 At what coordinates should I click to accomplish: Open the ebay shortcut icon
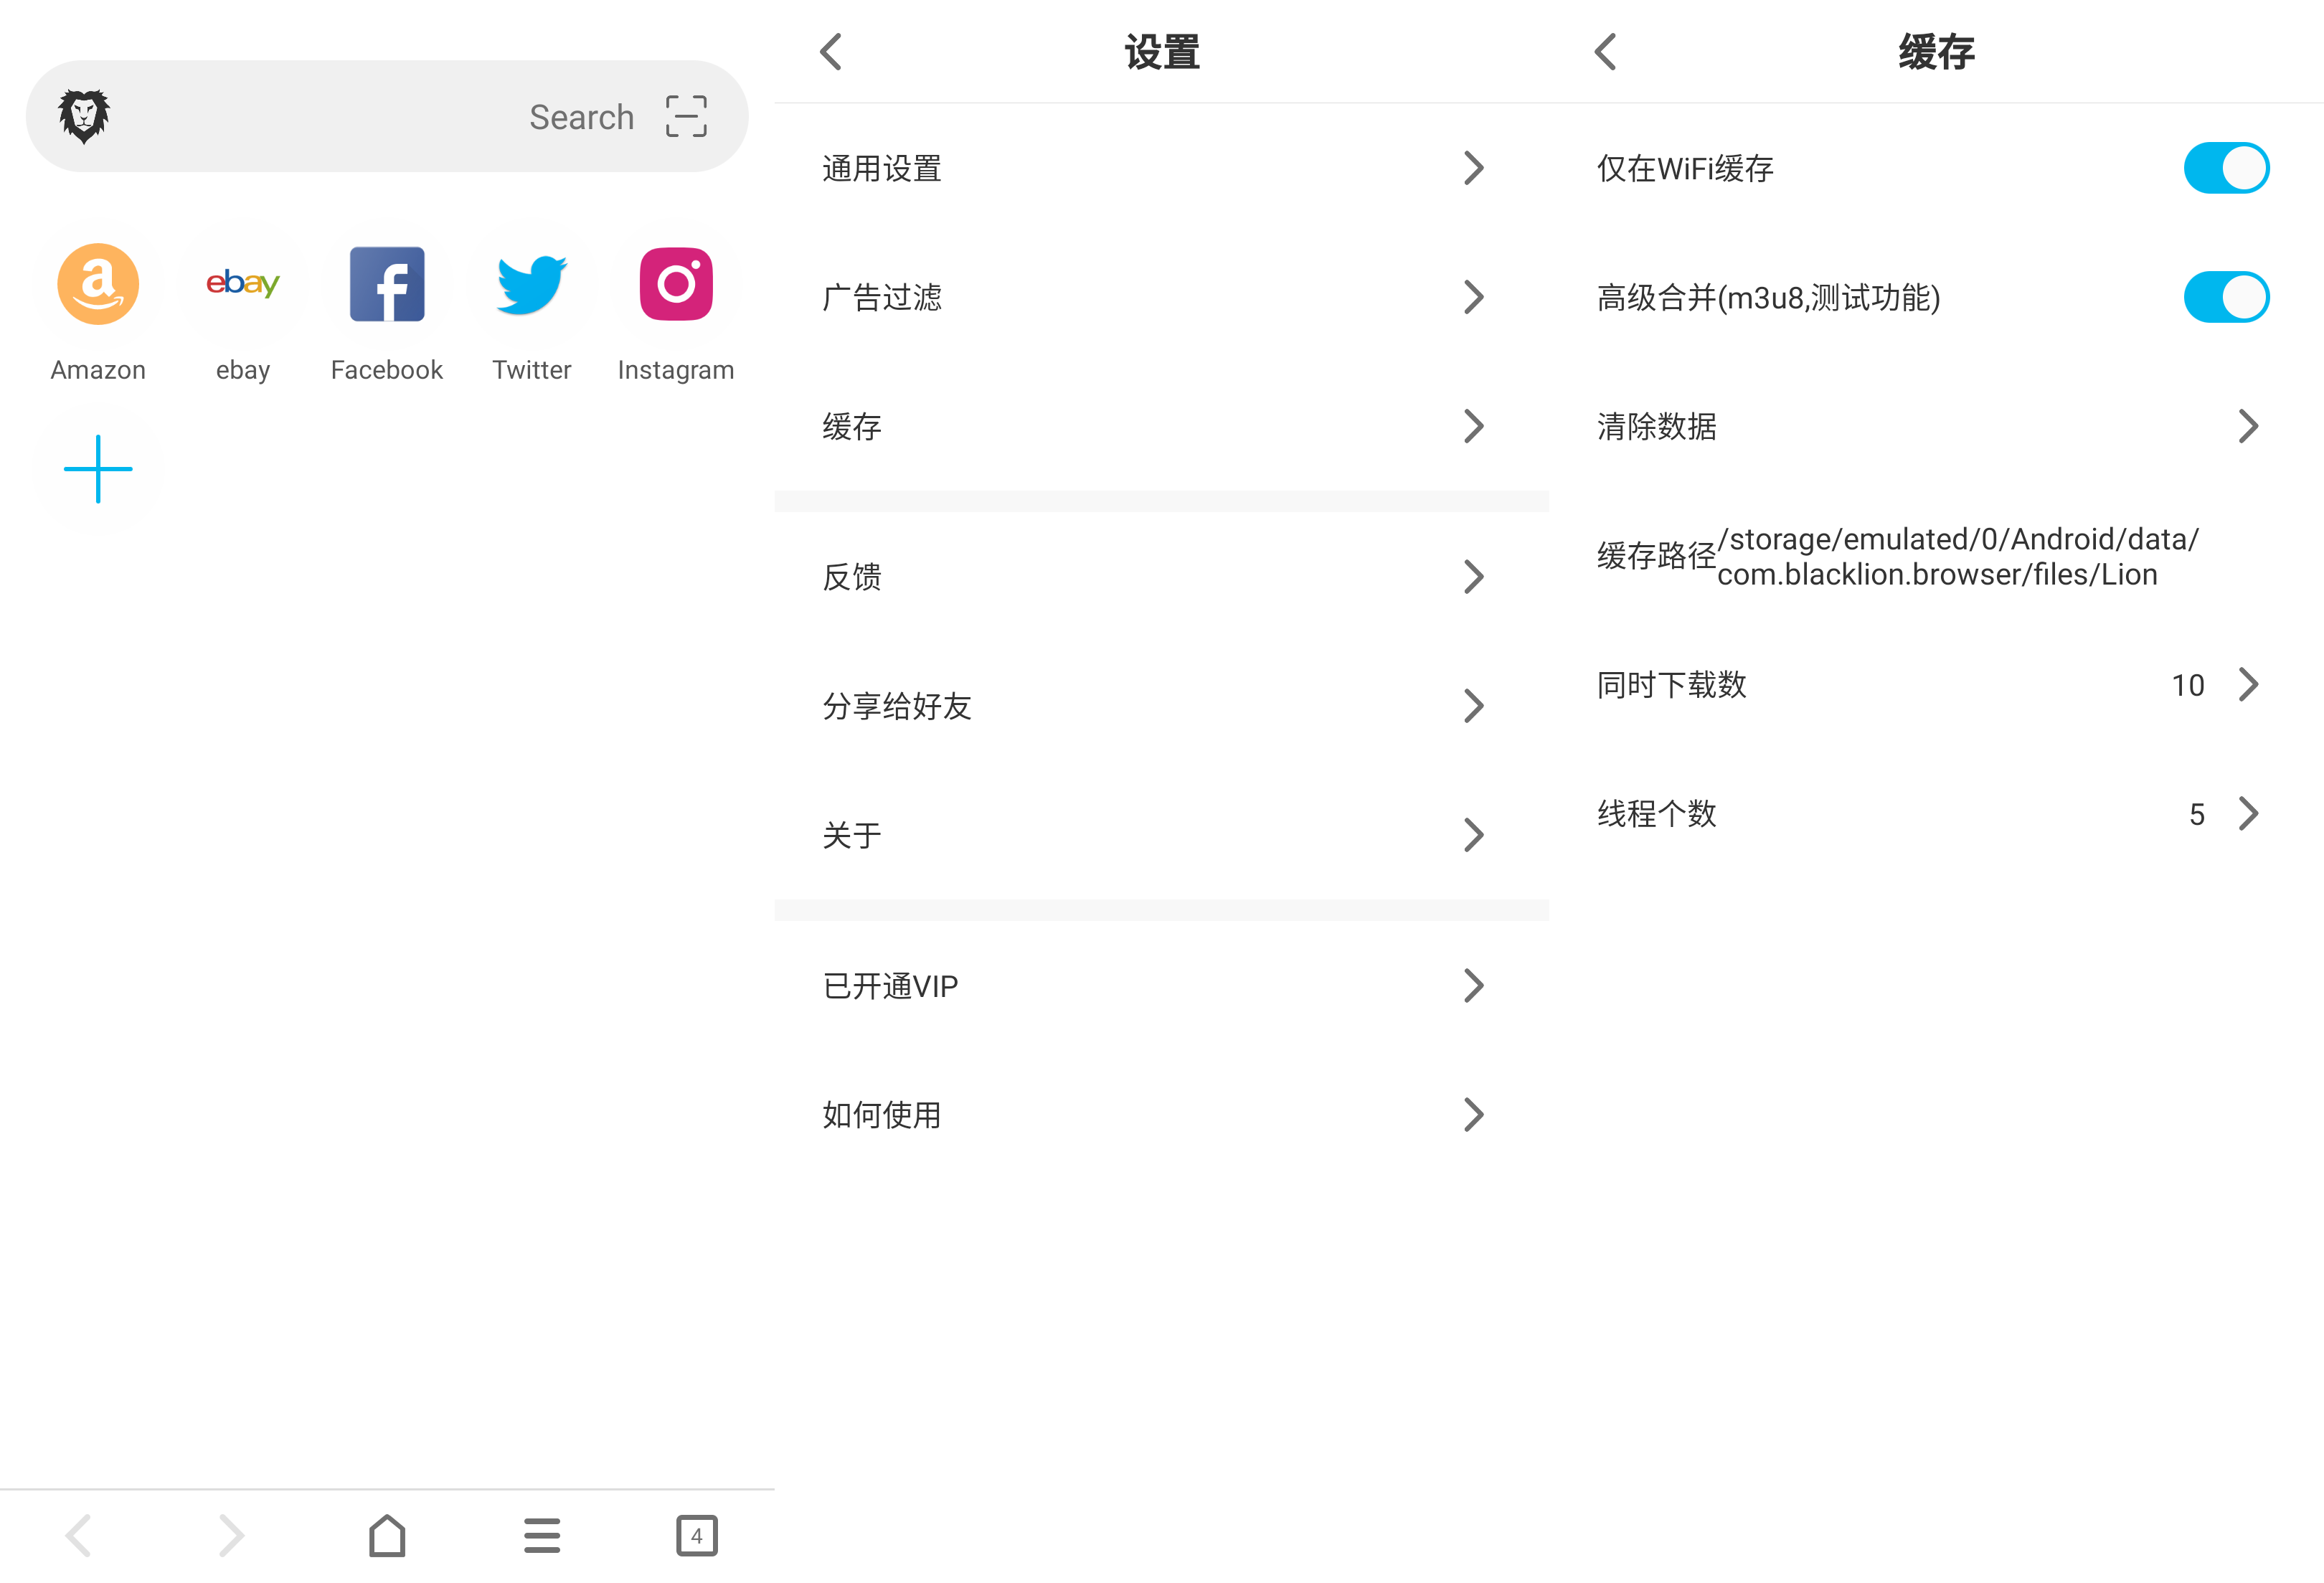(242, 284)
